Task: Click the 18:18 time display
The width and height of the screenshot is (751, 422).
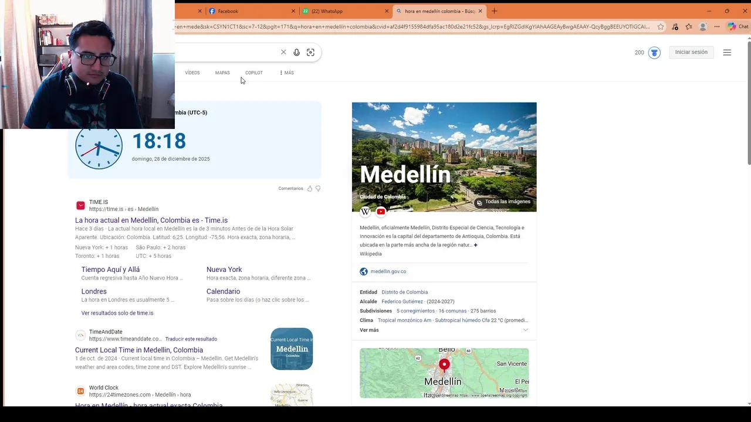Action: pyautogui.click(x=159, y=141)
